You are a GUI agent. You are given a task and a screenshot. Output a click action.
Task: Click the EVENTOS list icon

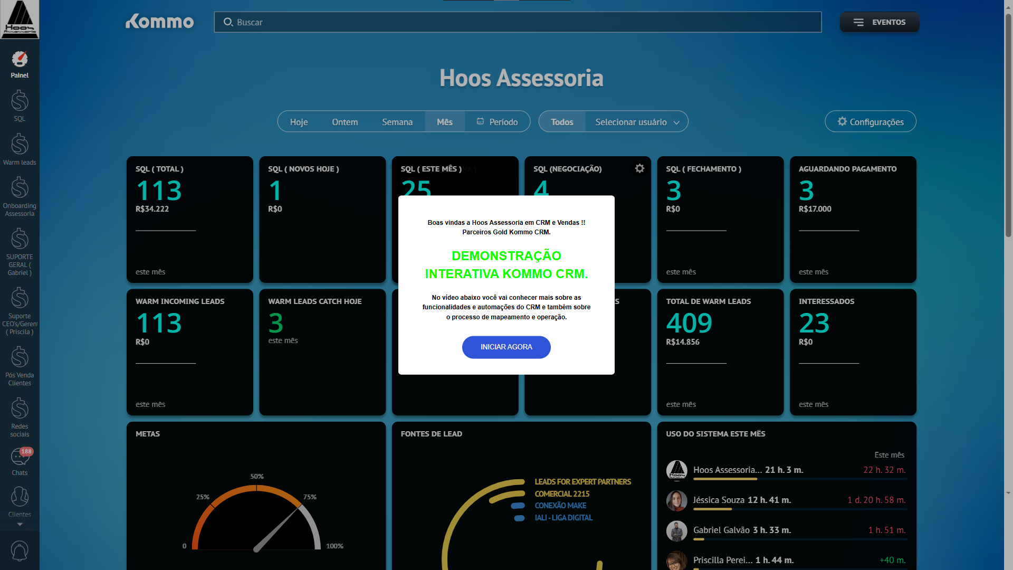point(858,22)
